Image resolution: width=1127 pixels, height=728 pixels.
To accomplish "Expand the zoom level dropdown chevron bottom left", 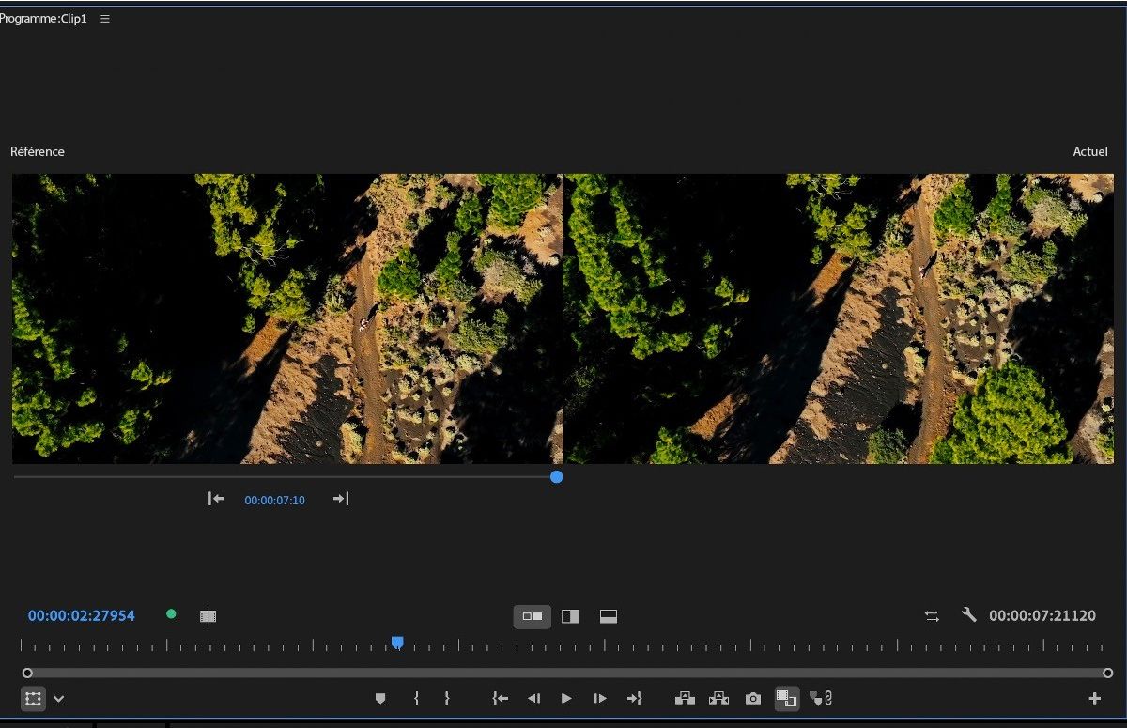I will (56, 699).
